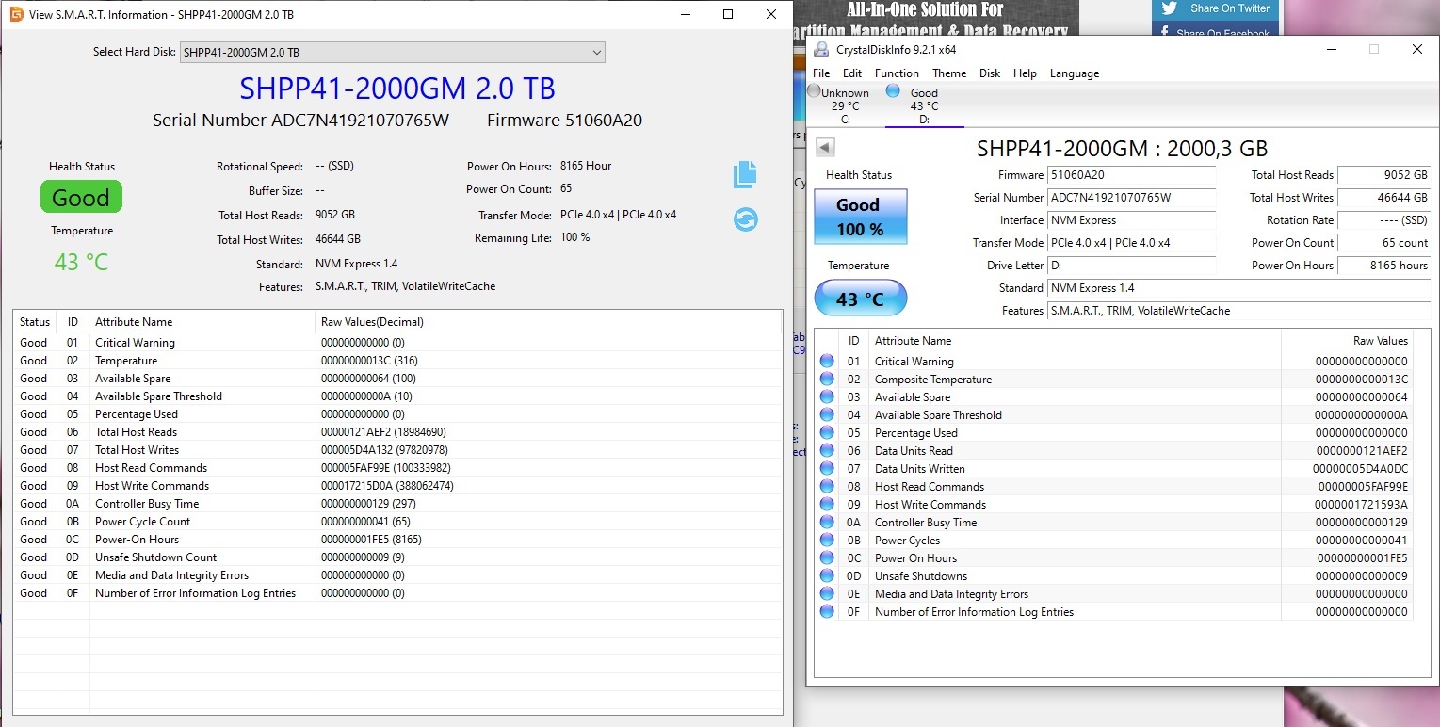Screen dimensions: 1440x727
Task: Open the Language menu
Action: (x=1074, y=73)
